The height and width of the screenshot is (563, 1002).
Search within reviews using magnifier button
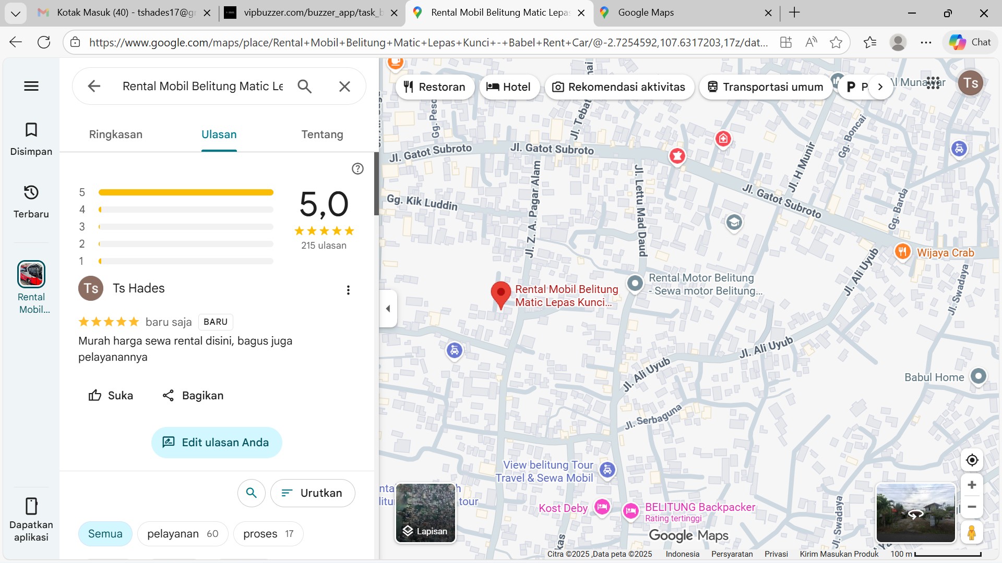[251, 493]
